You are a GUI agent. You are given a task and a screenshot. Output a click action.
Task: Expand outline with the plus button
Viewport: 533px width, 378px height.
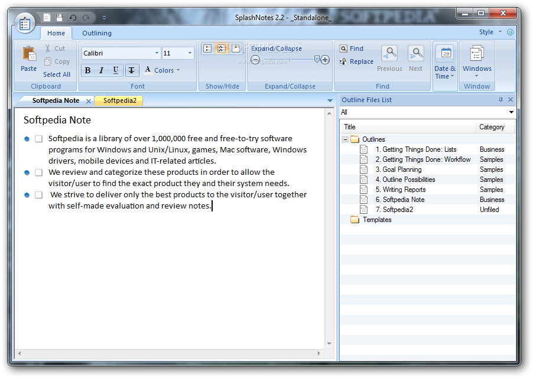325,60
